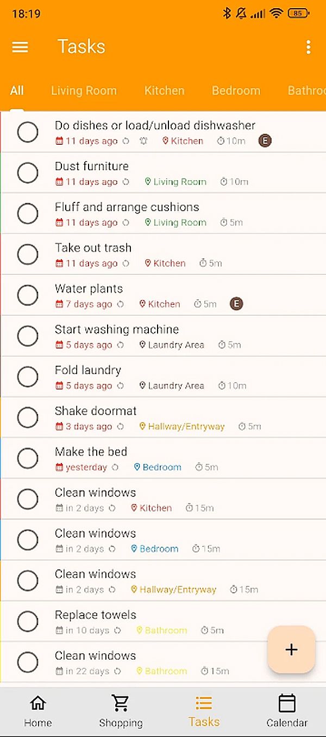
Task: Tap the Tasks bottom navigation item
Action: (204, 711)
